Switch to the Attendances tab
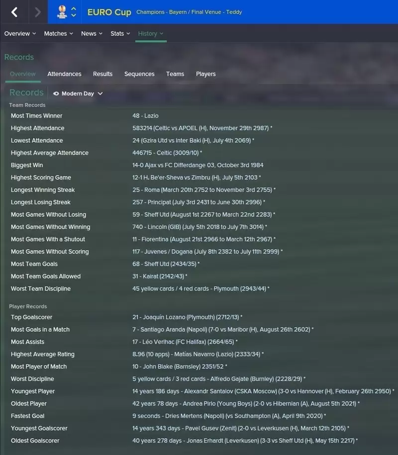Viewport: 398px width, 455px height. [x=64, y=74]
